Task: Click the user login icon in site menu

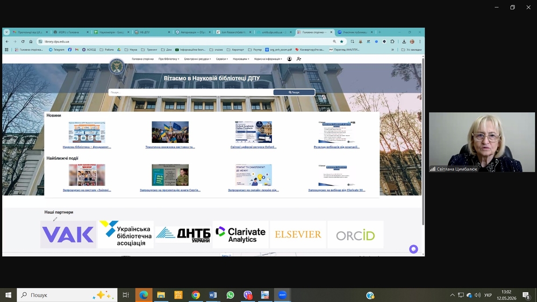Action: click(x=289, y=59)
